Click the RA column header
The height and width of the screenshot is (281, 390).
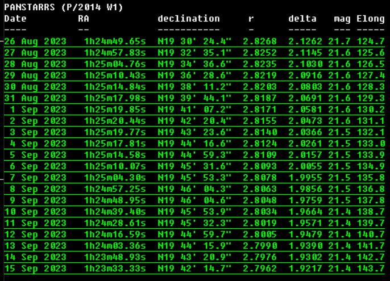coord(84,19)
